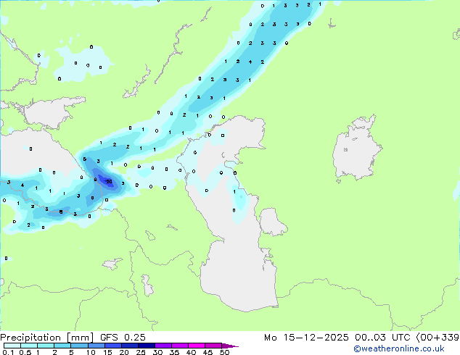Select the 15–20 mm blue legend swatch
460x355 pixels.
(113, 346)
